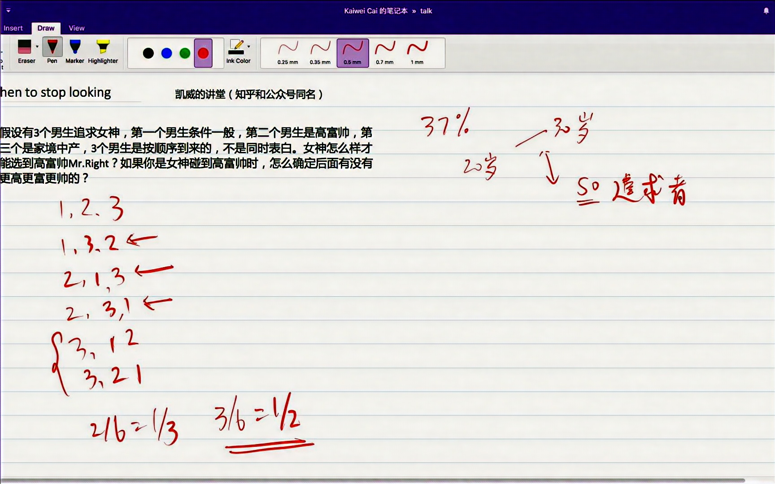
Task: Open the Ink Color dropdown arrow
Action: [x=248, y=46]
